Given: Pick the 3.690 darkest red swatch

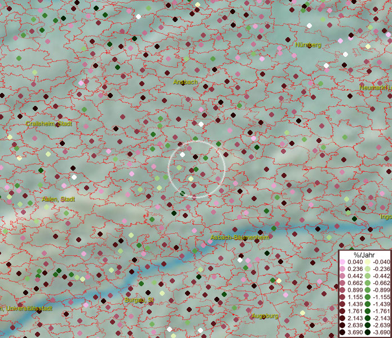Looking at the screenshot, I should (342, 332).
